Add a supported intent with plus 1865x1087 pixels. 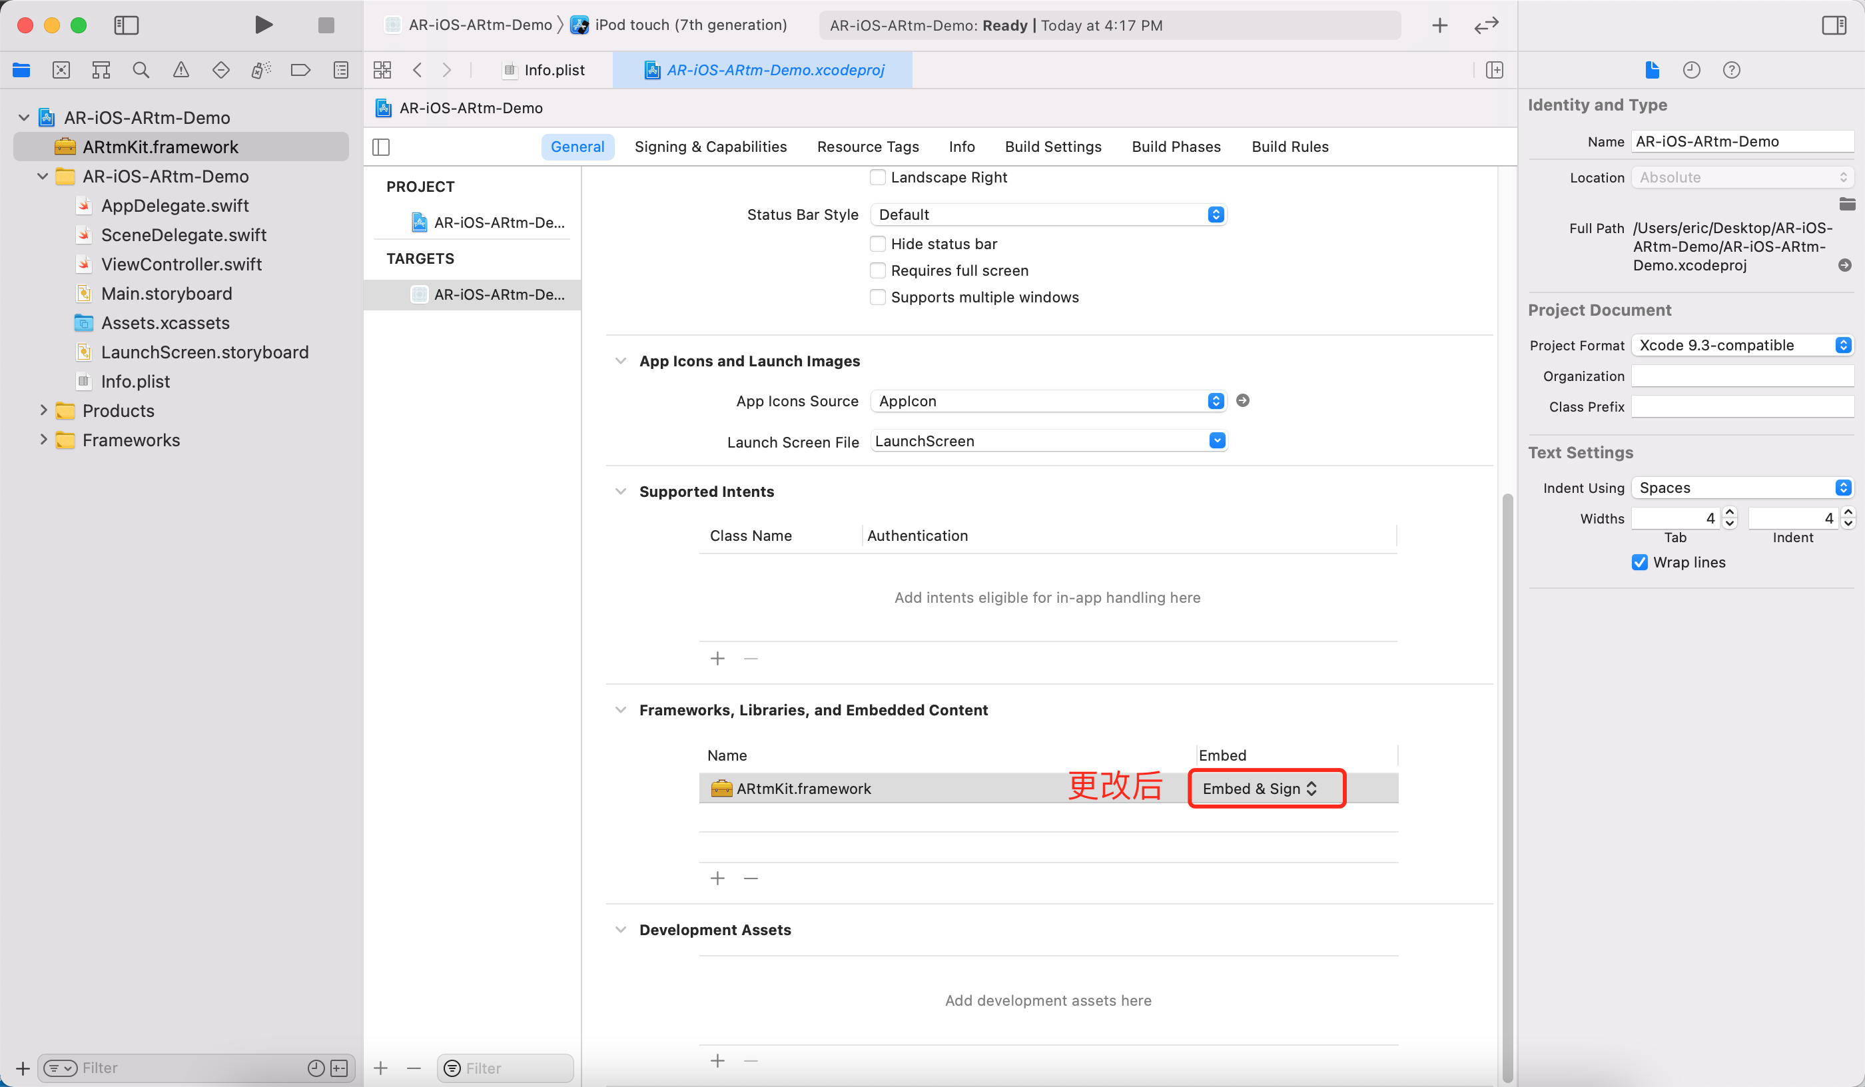pyautogui.click(x=717, y=659)
